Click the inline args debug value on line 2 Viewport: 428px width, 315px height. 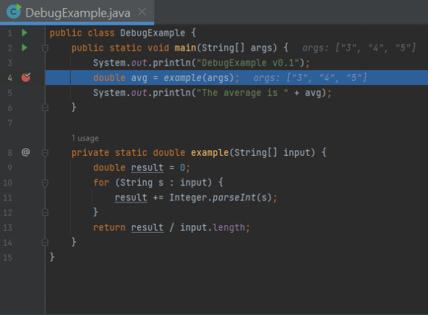[359, 48]
